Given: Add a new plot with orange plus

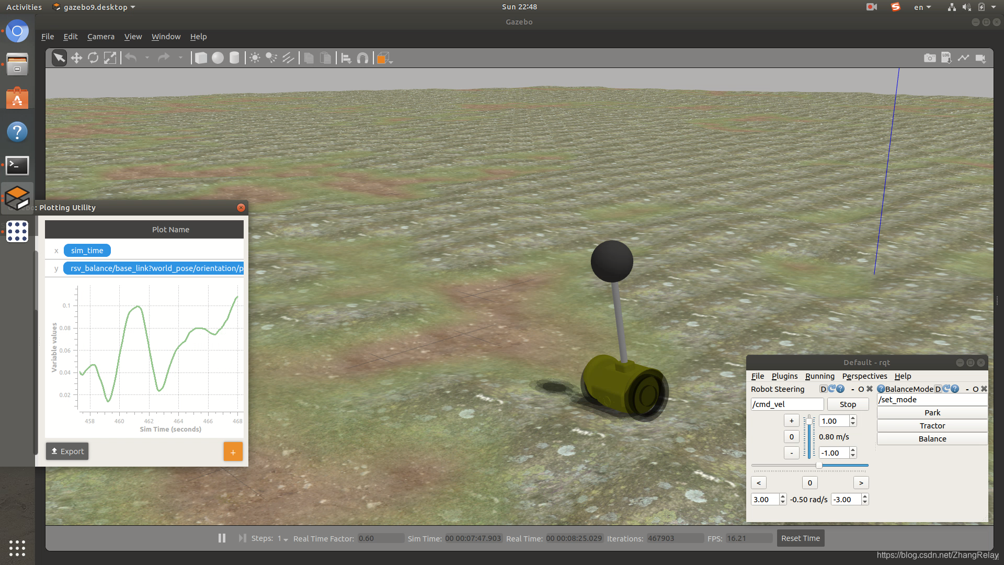Looking at the screenshot, I should (233, 451).
